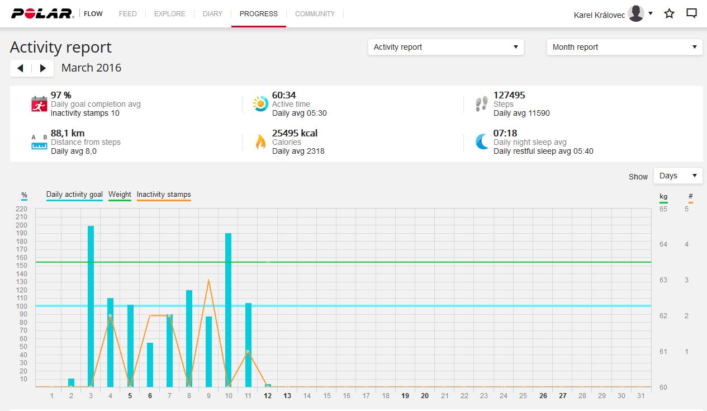This screenshot has width=707, height=411.
Task: Click the daily goal completion calendar icon
Action: pyautogui.click(x=39, y=104)
